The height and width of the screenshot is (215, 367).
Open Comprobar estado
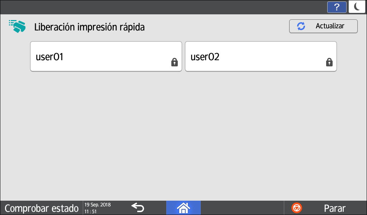(41, 208)
